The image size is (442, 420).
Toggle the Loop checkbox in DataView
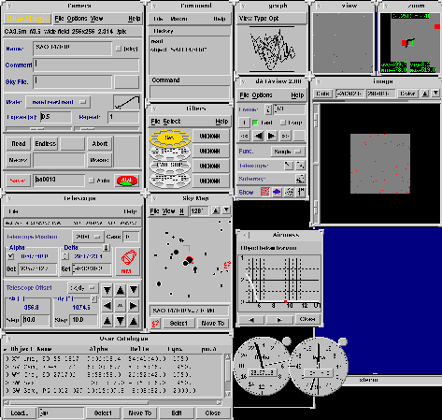[x=283, y=123]
